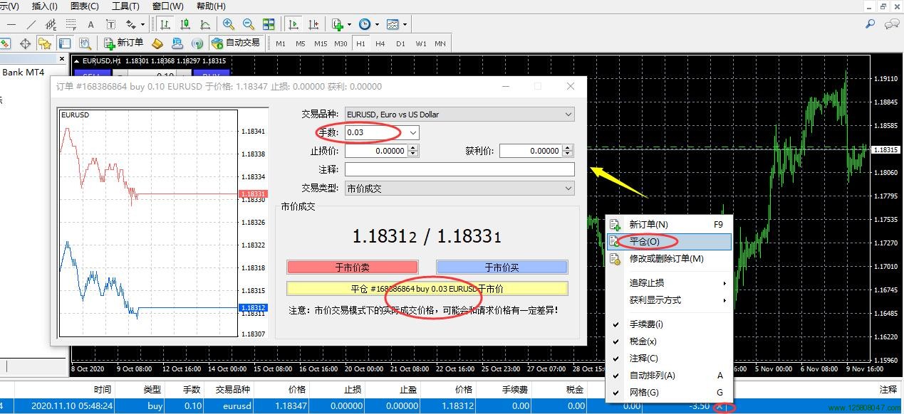The width and height of the screenshot is (904, 414).
Task: Open the crosshair data window icon
Action: point(26,43)
